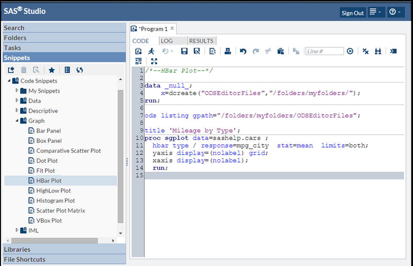
Task: Delete the snippet with the trash icon
Action: 24,70
